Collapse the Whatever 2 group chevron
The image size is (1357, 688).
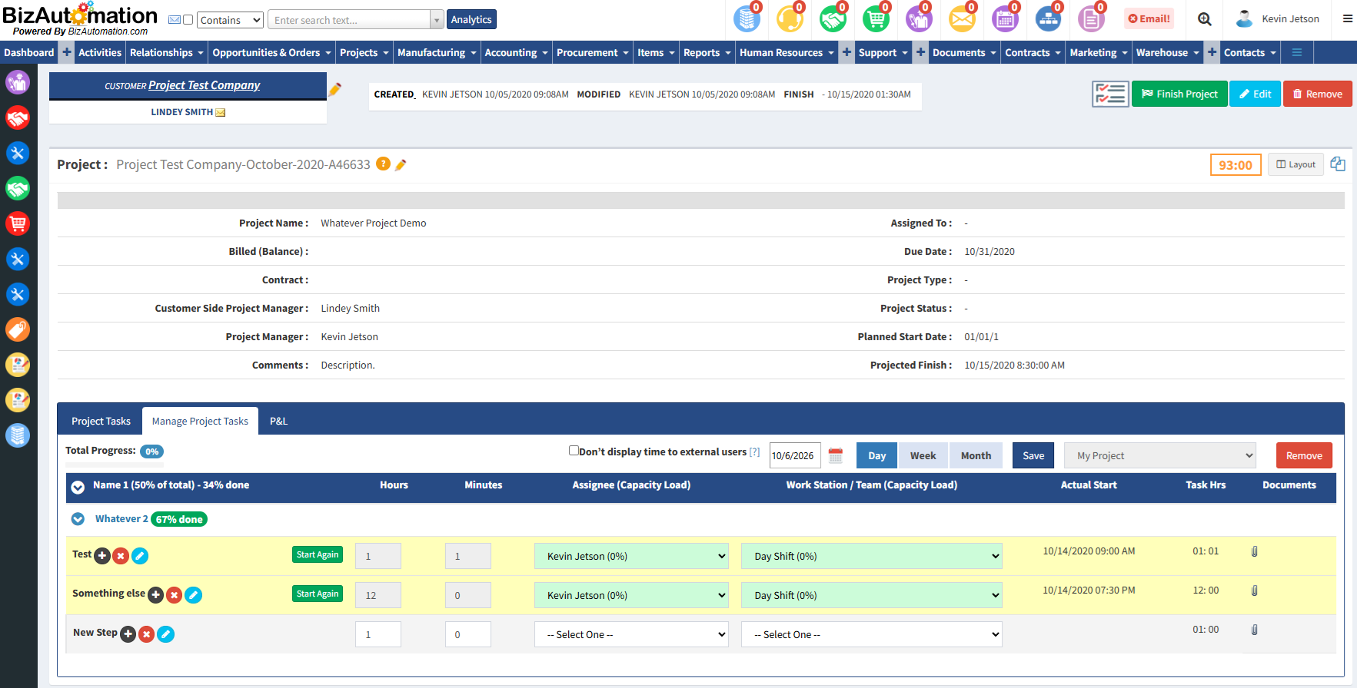coord(78,519)
